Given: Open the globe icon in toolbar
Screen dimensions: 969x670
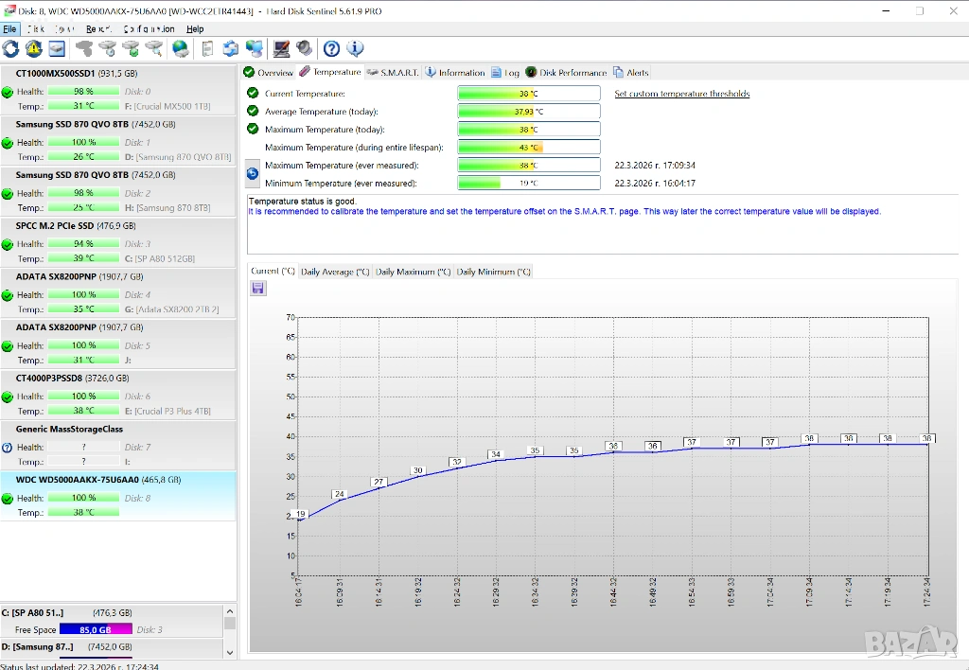Looking at the screenshot, I should click(180, 48).
